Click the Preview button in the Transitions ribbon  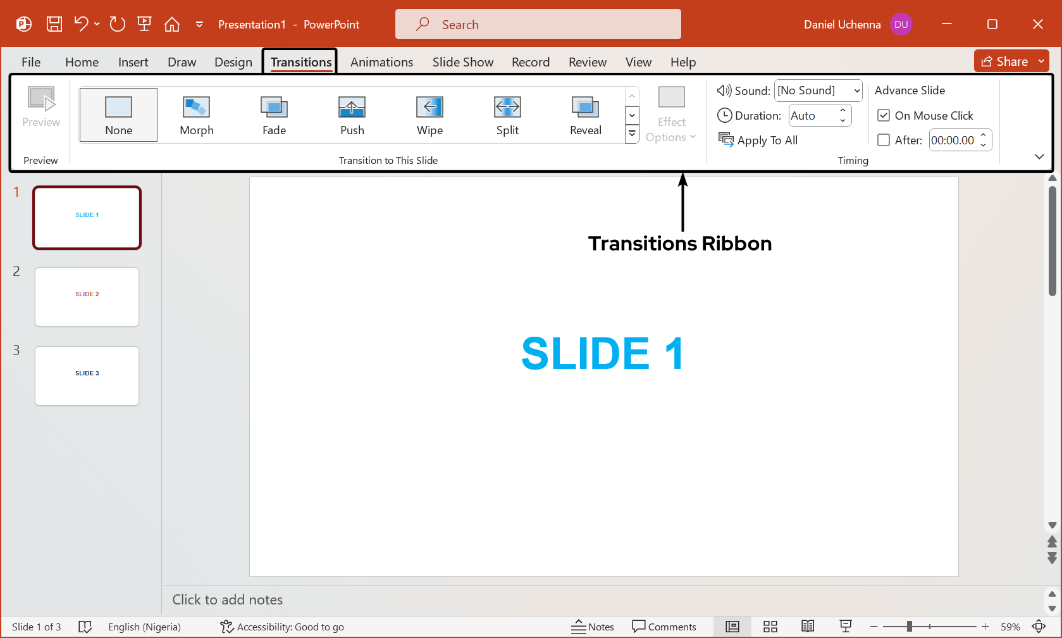[40, 109]
